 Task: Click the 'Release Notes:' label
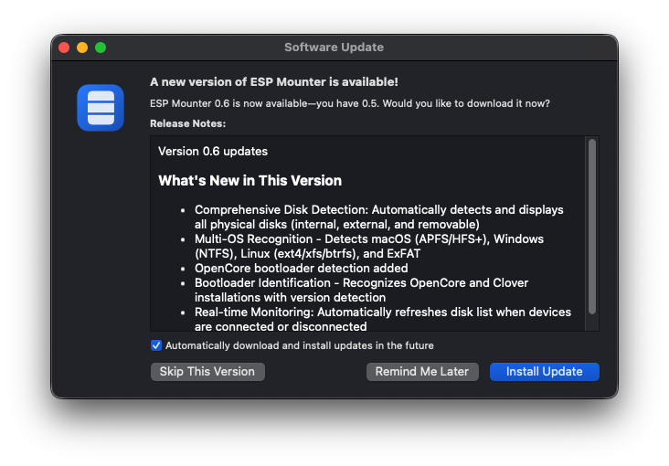(187, 123)
